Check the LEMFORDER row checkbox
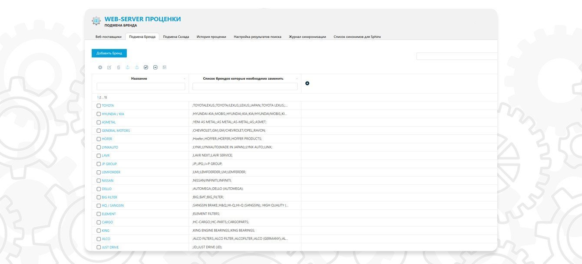 pyautogui.click(x=99, y=172)
